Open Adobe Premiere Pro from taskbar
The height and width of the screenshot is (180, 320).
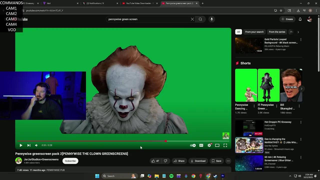pyautogui.click(x=223, y=176)
